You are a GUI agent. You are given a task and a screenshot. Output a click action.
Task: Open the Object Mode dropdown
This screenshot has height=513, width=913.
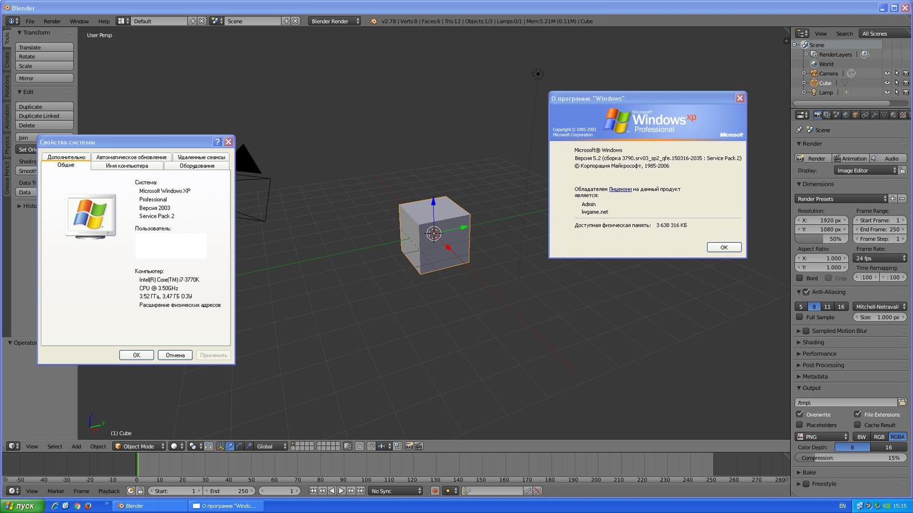pos(140,446)
